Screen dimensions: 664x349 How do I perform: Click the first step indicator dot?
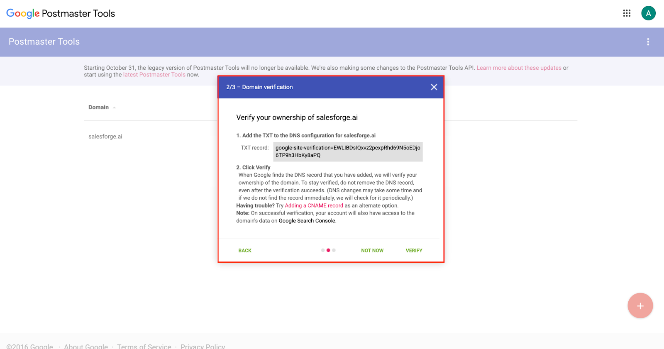(x=323, y=250)
